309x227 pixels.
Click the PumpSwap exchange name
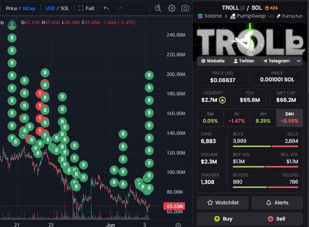251,16
